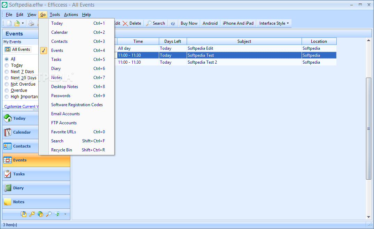Viewport: 374px width, 229px height.
Task: Open the View menu
Action: pos(32,15)
